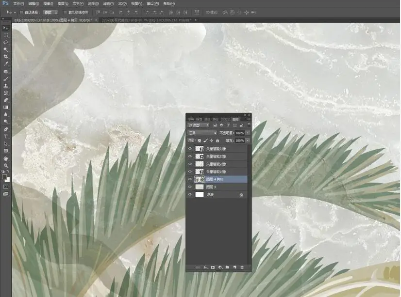Open the 正常 blend mode dropdown
This screenshot has height=297, width=401.
[202, 133]
